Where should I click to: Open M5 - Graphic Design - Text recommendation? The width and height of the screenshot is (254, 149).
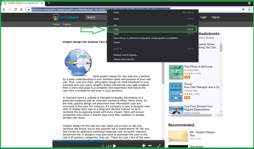point(203,134)
